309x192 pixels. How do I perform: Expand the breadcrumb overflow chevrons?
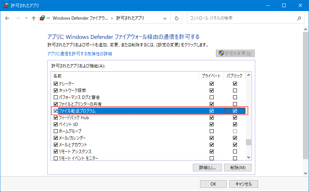[48, 18]
